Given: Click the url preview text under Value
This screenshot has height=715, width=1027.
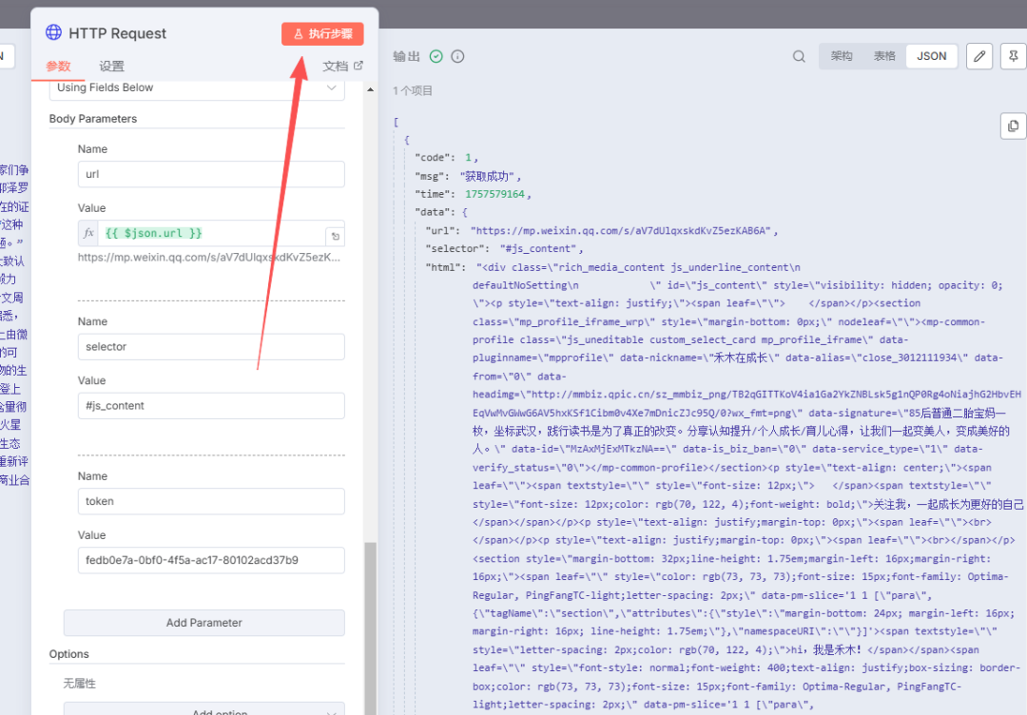Looking at the screenshot, I should coord(209,258).
